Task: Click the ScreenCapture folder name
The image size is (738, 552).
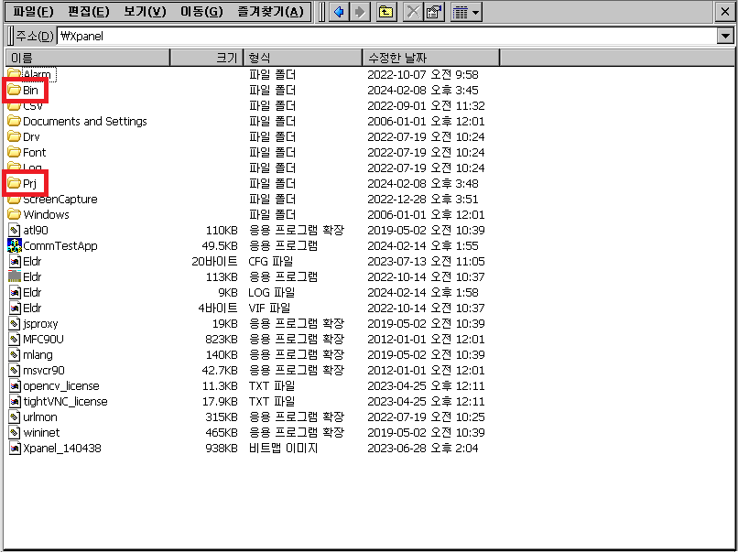Action: click(x=60, y=199)
